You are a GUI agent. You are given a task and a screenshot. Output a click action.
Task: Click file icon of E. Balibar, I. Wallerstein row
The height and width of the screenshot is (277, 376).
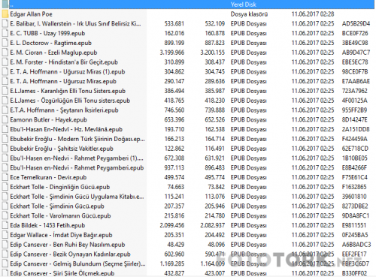pyautogui.click(x=5, y=23)
